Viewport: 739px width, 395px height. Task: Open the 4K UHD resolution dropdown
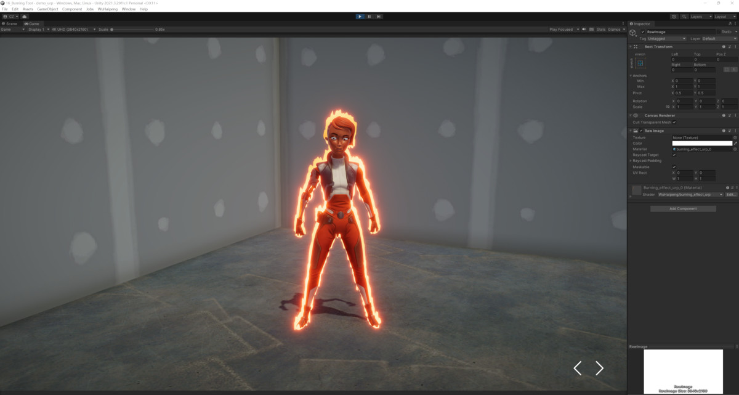point(73,29)
